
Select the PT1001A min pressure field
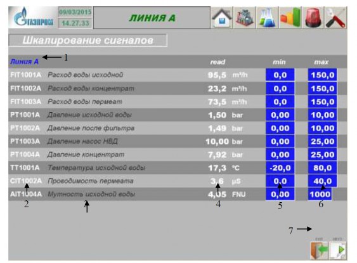click(280, 115)
